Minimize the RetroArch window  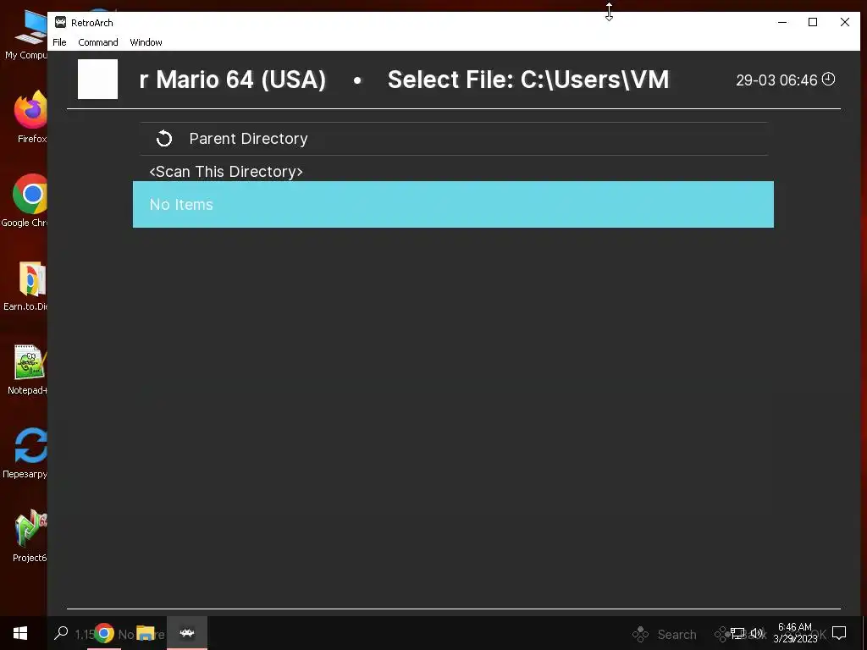(782, 22)
